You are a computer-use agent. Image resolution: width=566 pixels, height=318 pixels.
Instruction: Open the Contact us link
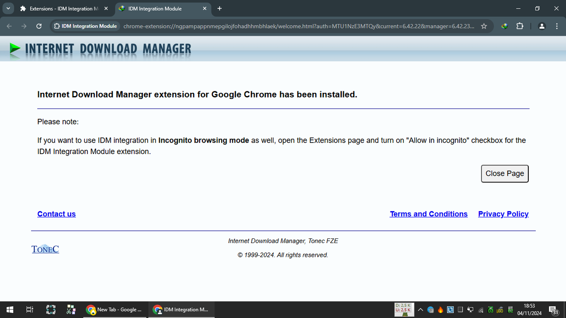[x=57, y=214]
